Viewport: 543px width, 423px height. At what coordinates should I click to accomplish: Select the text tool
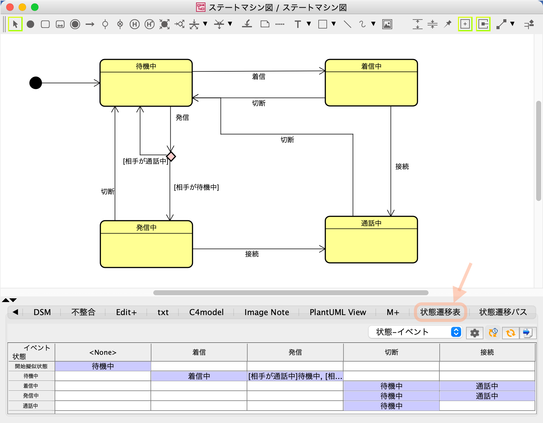(x=298, y=24)
